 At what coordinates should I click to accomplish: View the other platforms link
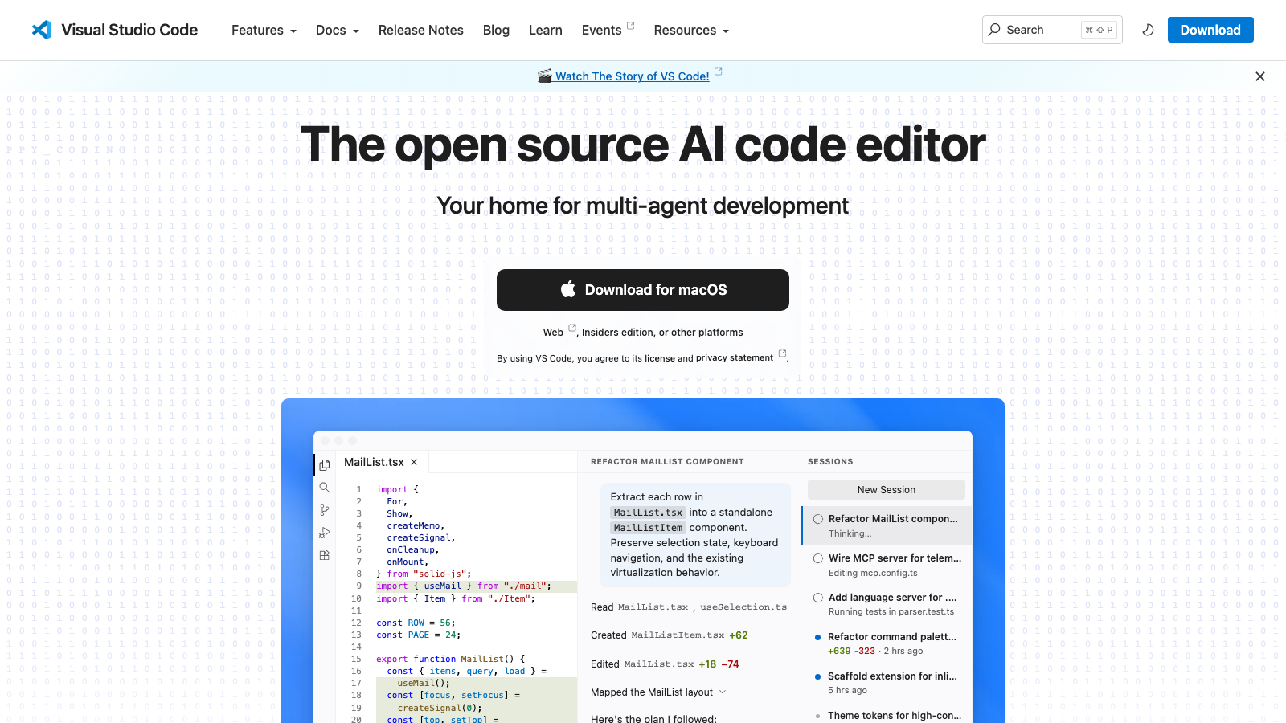coord(707,333)
